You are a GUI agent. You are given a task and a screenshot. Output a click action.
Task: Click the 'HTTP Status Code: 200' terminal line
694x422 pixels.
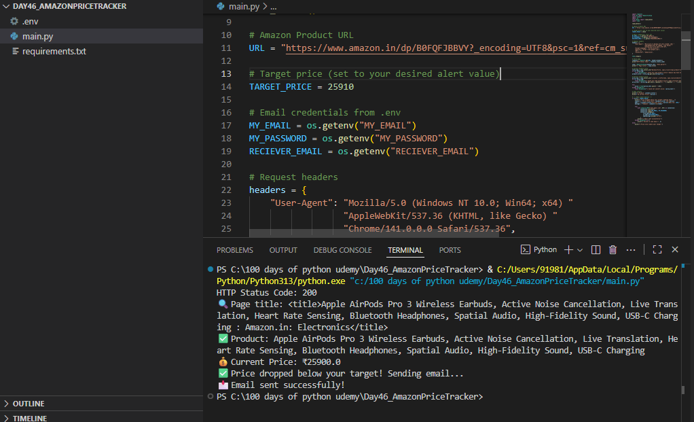tap(266, 293)
